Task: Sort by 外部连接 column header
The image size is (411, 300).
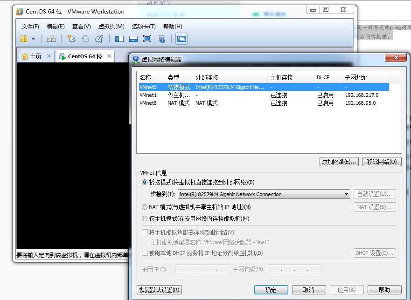Action: coord(230,77)
